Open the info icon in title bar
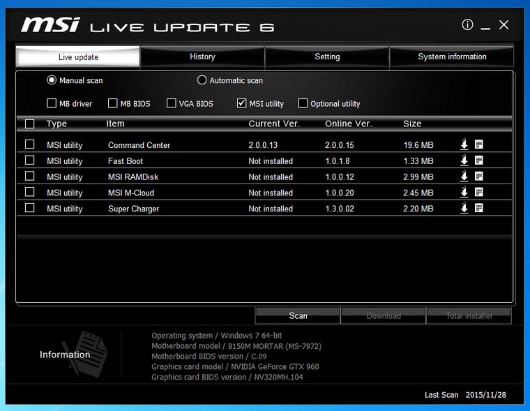Image resolution: width=530 pixels, height=411 pixels. pos(467,24)
